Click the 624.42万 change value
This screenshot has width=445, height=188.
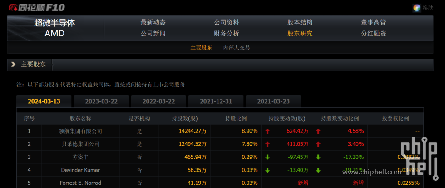[x=297, y=131]
